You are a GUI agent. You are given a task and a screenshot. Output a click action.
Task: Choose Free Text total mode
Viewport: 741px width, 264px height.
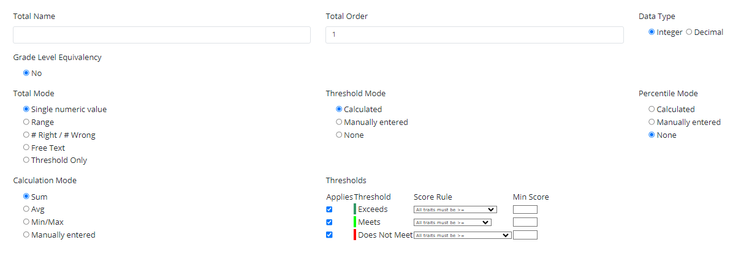coord(26,148)
